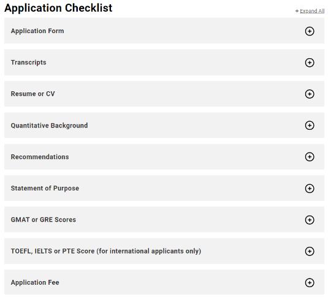This screenshot has height=297, width=328.
Task: Expand the Transcripts section title
Action: [28, 62]
